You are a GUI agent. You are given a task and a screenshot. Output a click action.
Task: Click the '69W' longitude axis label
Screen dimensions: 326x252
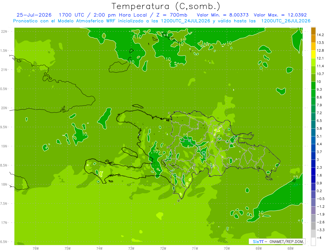258,248
